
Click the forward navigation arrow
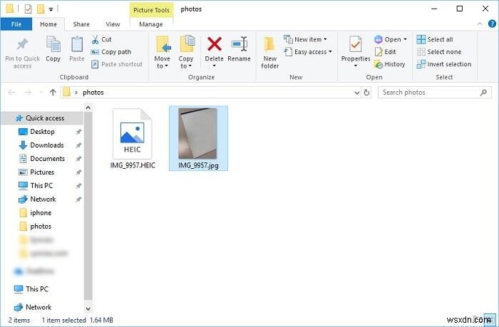(x=28, y=93)
